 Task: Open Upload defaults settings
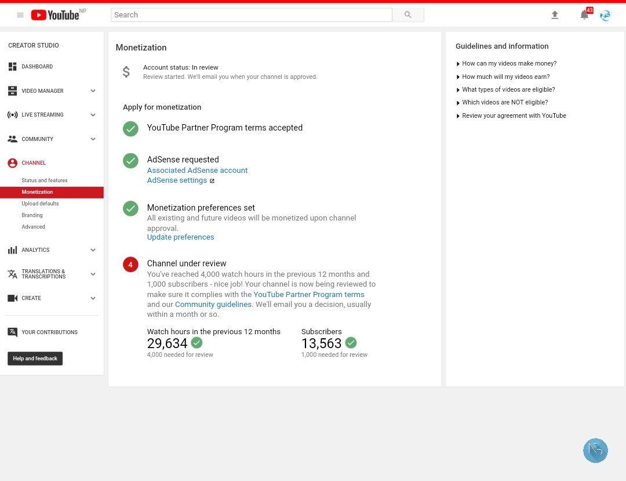point(40,203)
